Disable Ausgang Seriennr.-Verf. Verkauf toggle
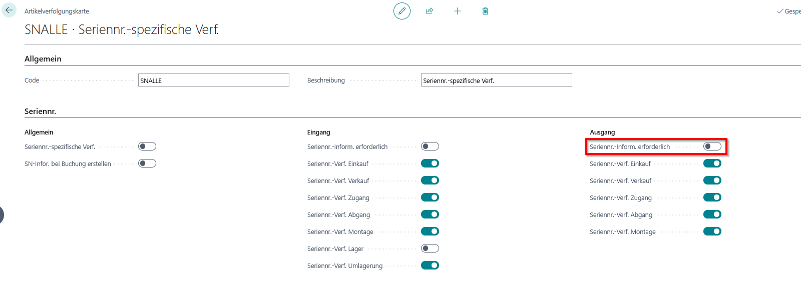Viewport: 801px width, 286px height. (x=712, y=180)
